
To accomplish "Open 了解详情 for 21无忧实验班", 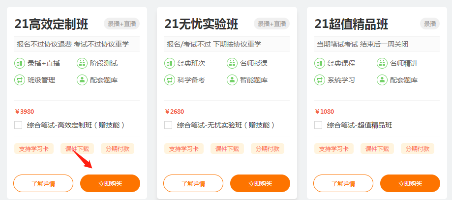I will (x=193, y=183).
